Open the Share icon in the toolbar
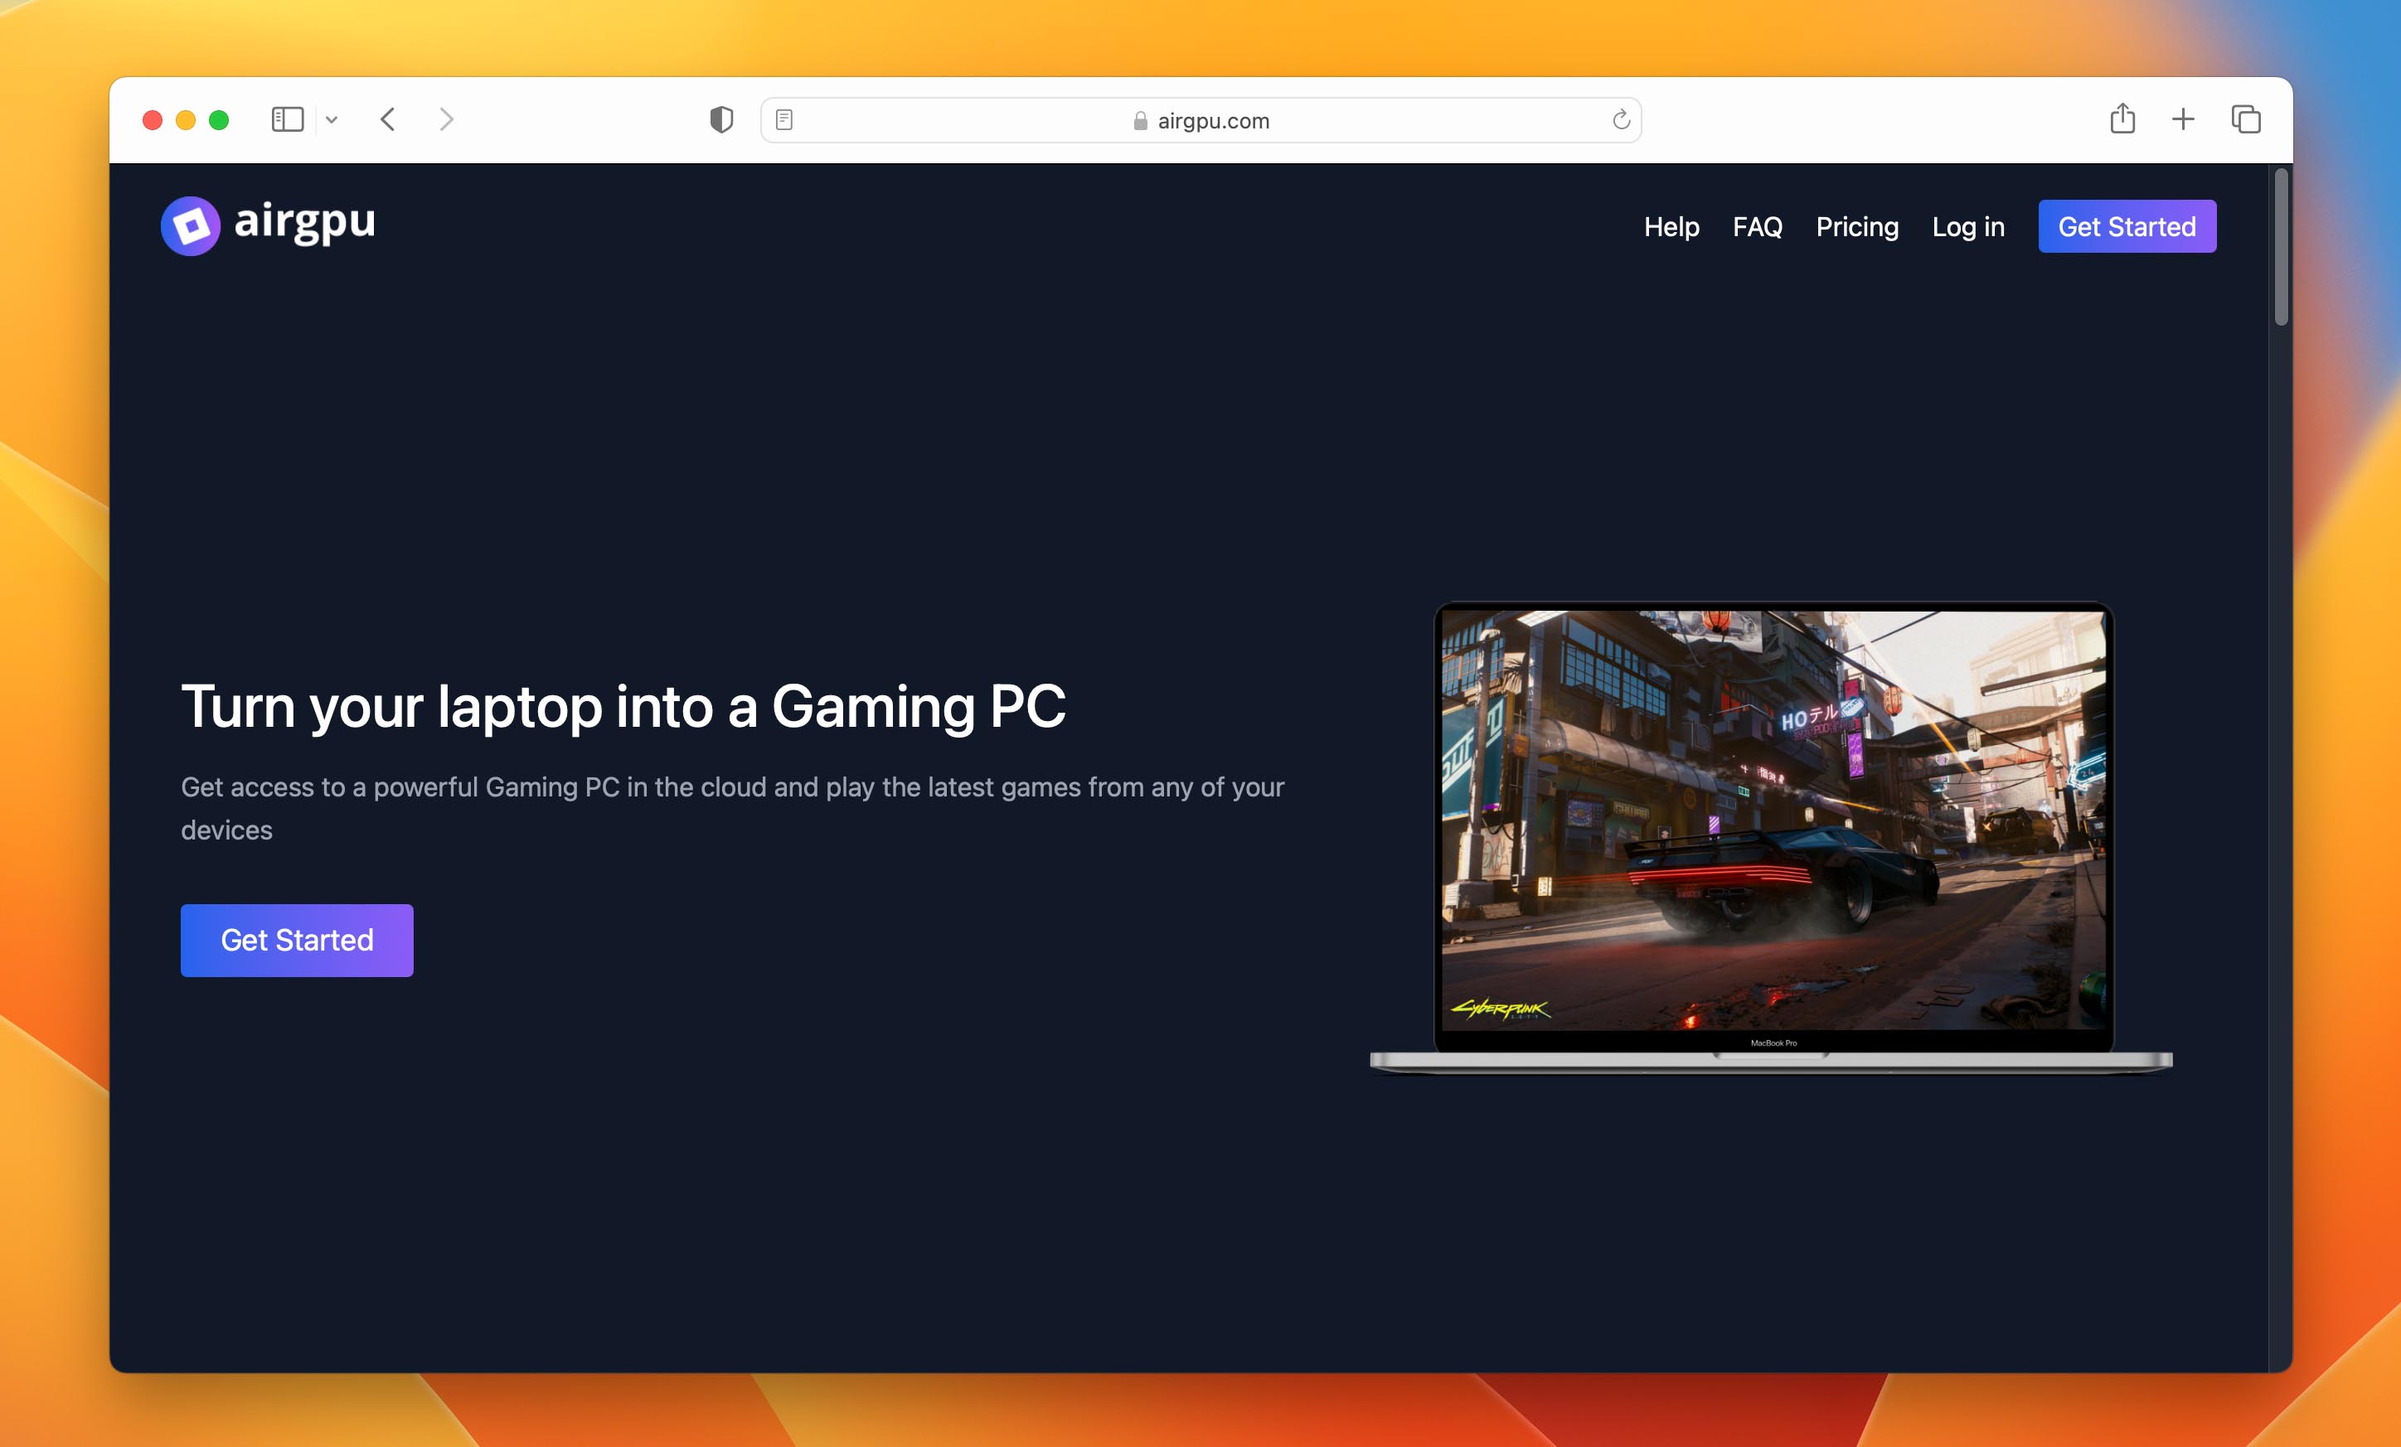2401x1447 pixels. point(2122,119)
